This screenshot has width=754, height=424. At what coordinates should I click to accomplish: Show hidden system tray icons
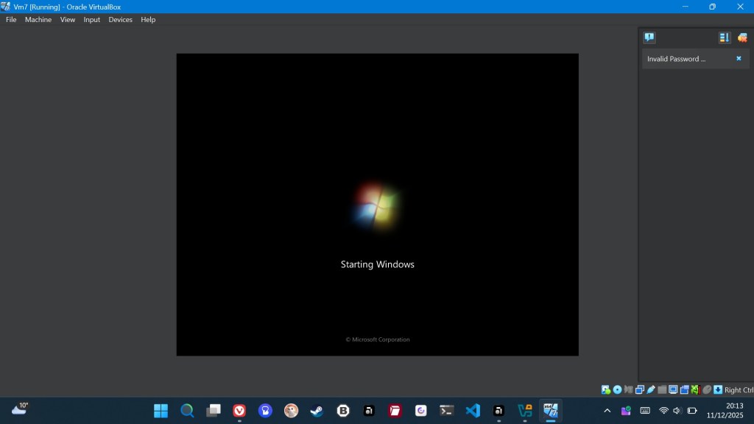607,411
